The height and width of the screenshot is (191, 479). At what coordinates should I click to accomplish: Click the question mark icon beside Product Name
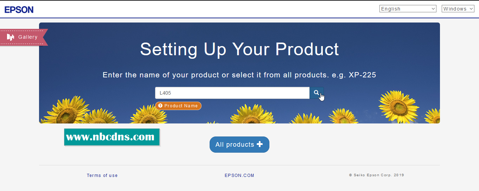(160, 106)
